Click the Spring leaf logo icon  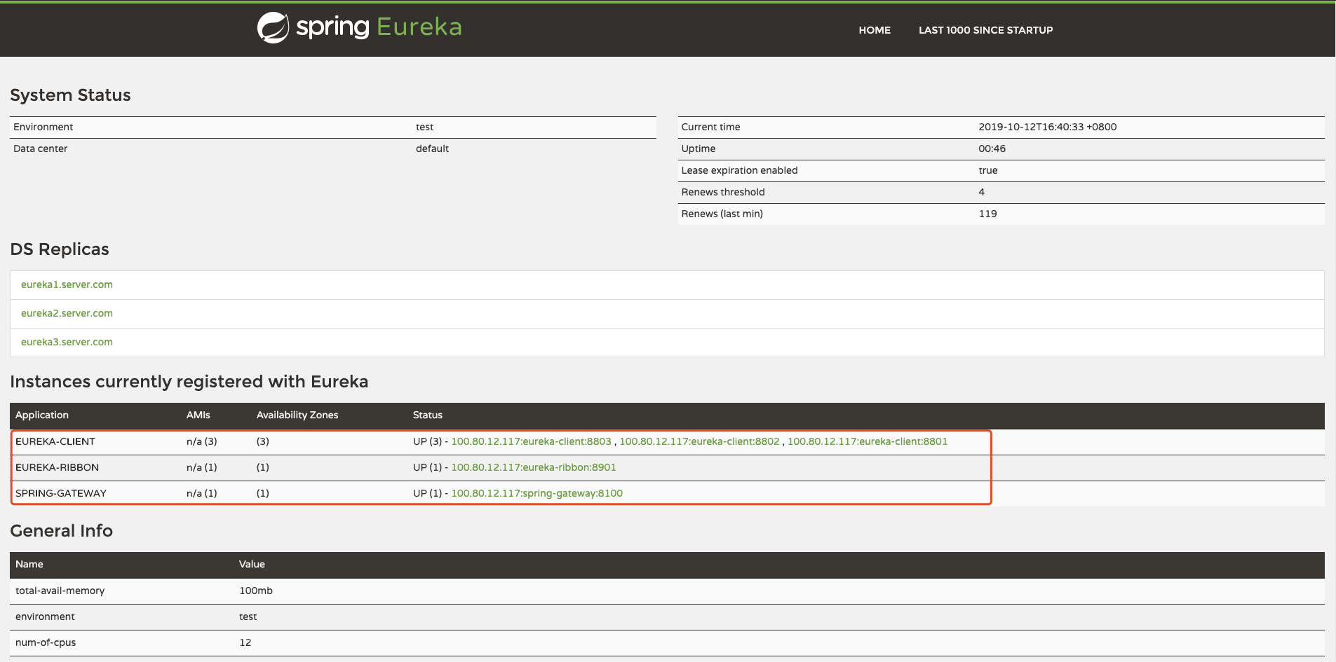[x=273, y=28]
